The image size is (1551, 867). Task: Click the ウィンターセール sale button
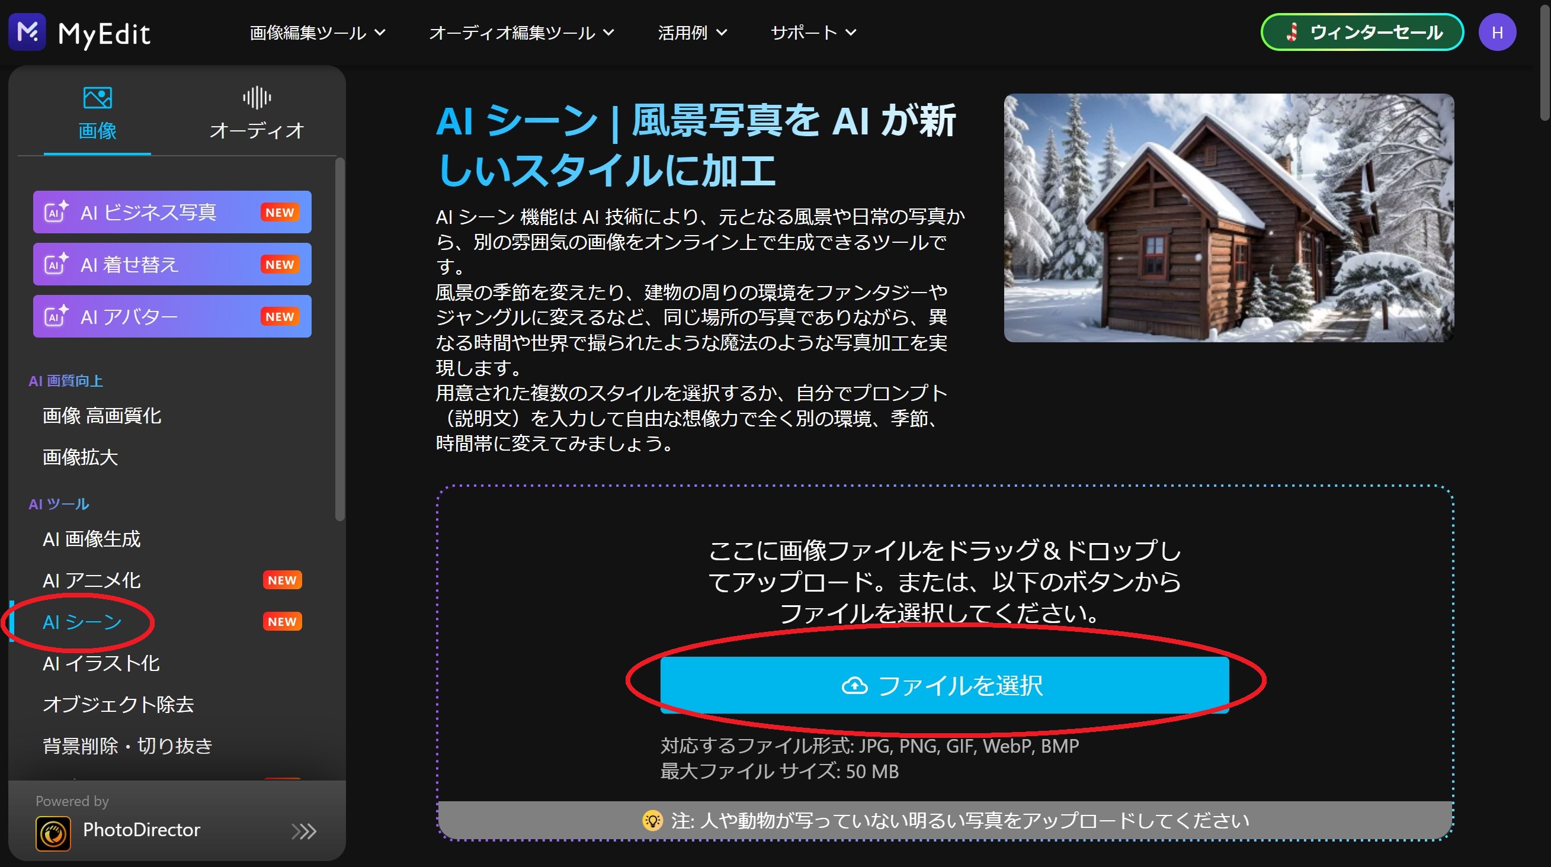pyautogui.click(x=1362, y=32)
